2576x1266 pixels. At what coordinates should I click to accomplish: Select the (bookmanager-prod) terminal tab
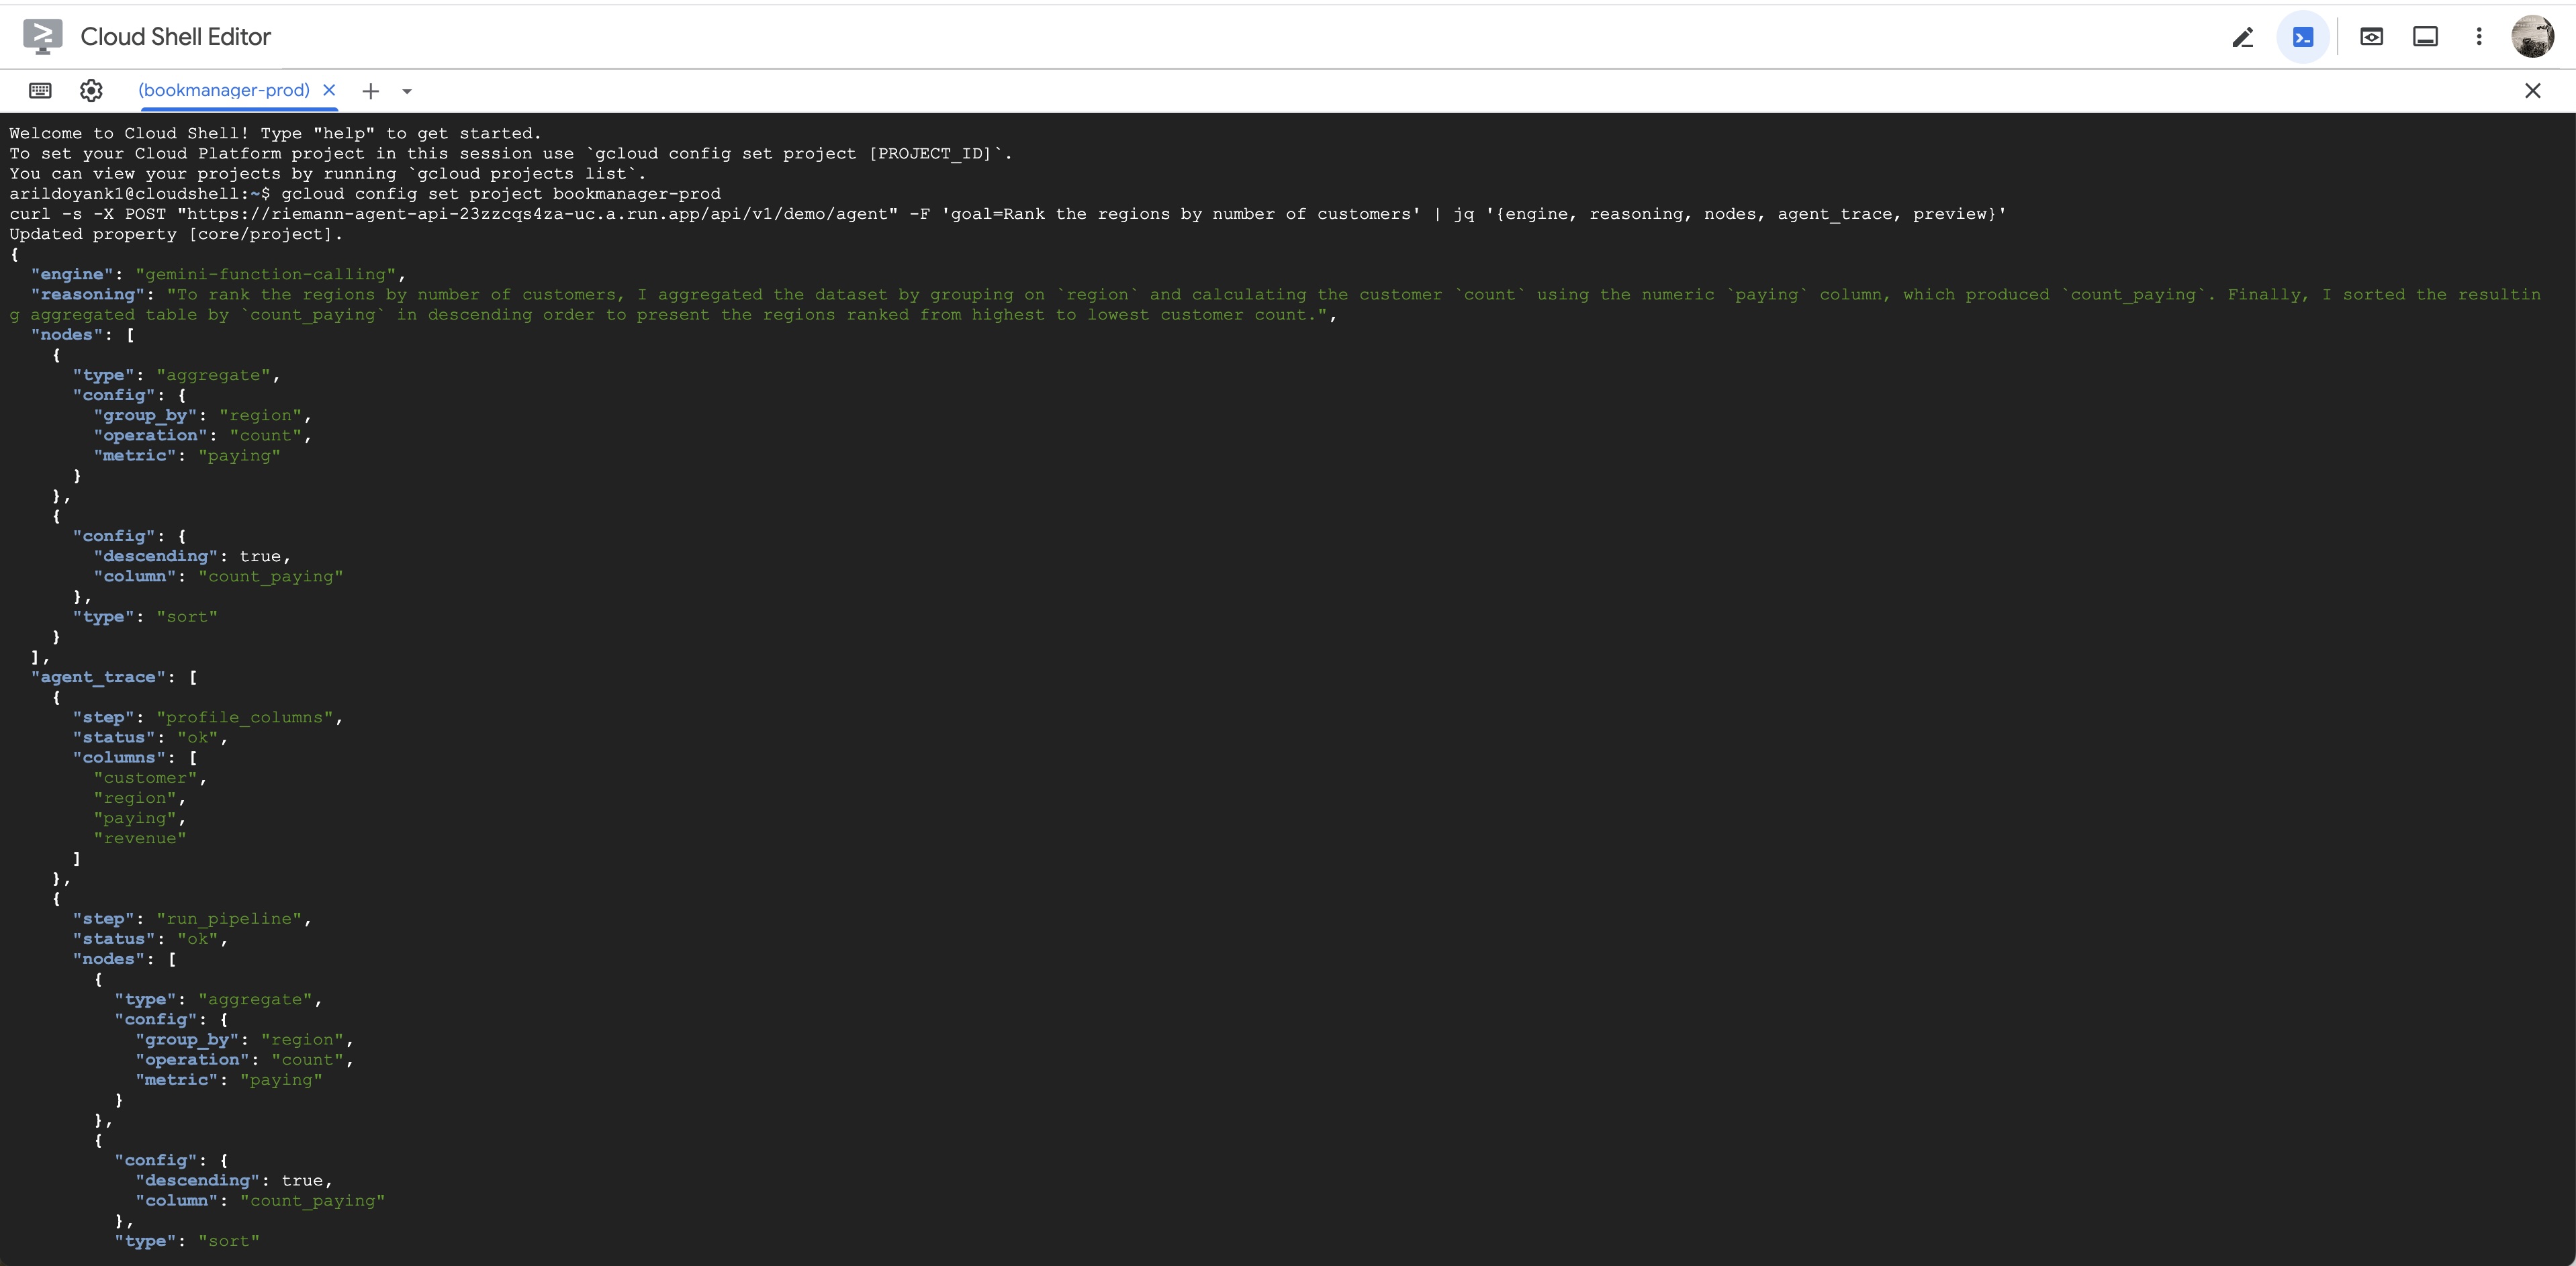[224, 90]
